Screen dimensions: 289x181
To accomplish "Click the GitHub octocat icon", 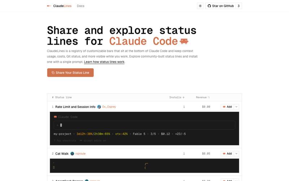I will click(209, 6).
